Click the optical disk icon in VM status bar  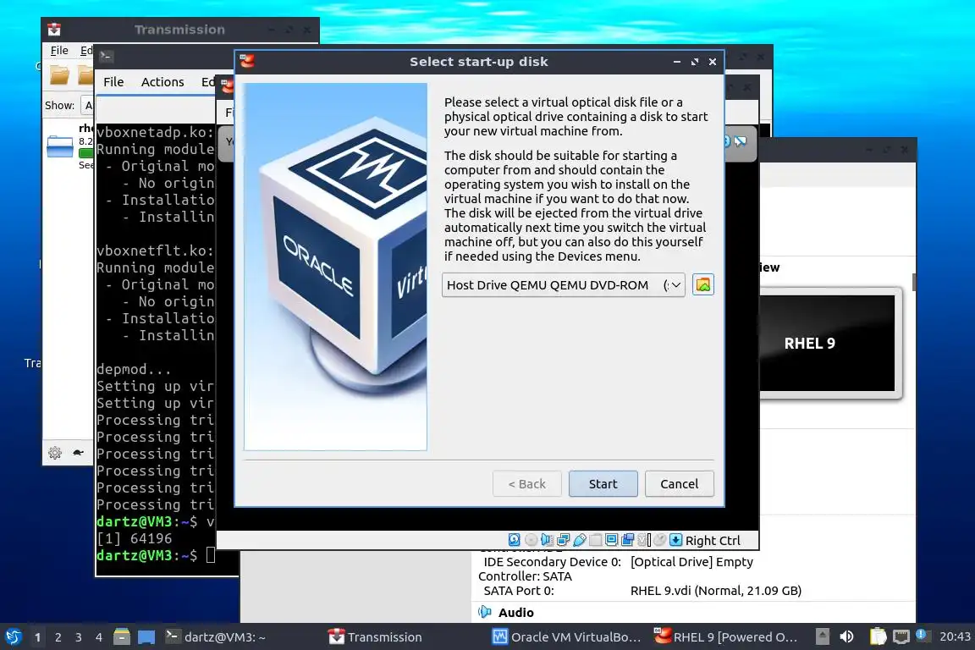[531, 540]
